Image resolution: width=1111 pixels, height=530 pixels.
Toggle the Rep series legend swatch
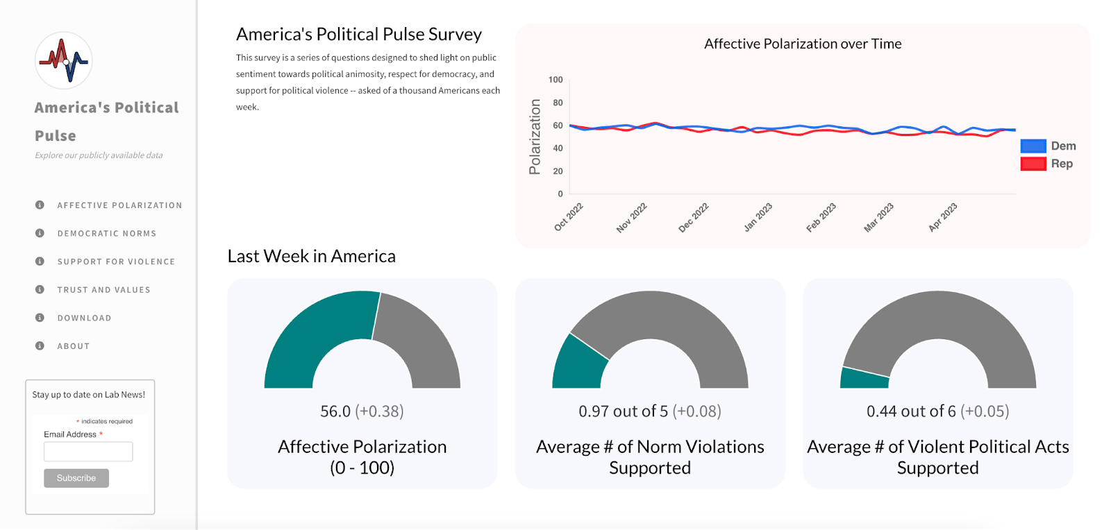[x=1033, y=164]
